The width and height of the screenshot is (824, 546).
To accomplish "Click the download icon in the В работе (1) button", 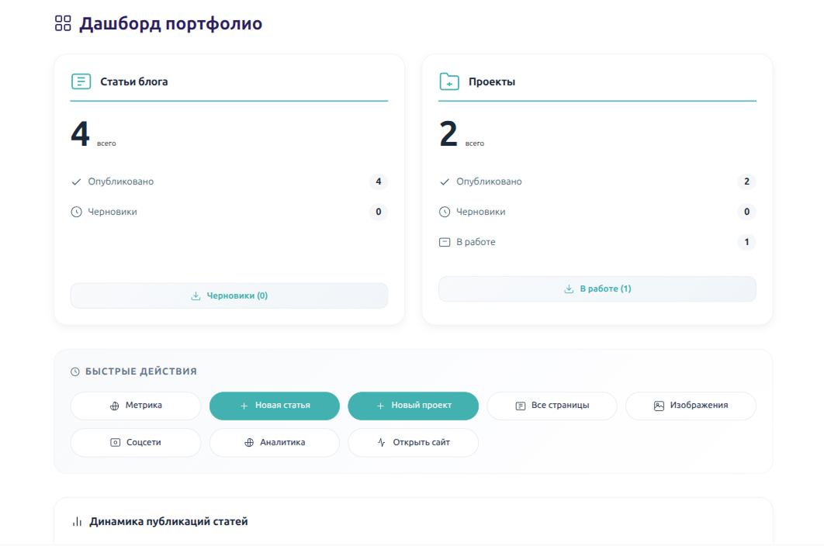I will coord(569,289).
